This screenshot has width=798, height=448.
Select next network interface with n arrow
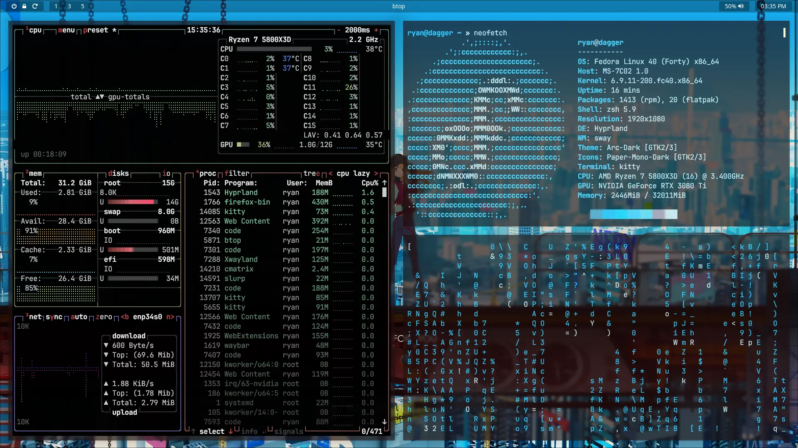[170, 317]
